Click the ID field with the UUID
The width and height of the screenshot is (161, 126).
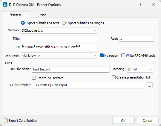tap(59, 47)
